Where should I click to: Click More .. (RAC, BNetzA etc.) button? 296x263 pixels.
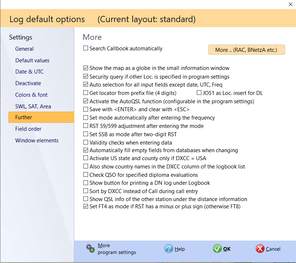(x=246, y=50)
